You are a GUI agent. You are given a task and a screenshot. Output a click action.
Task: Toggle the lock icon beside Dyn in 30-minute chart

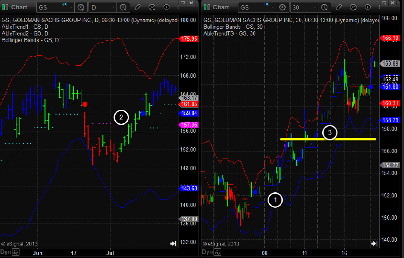point(218,252)
